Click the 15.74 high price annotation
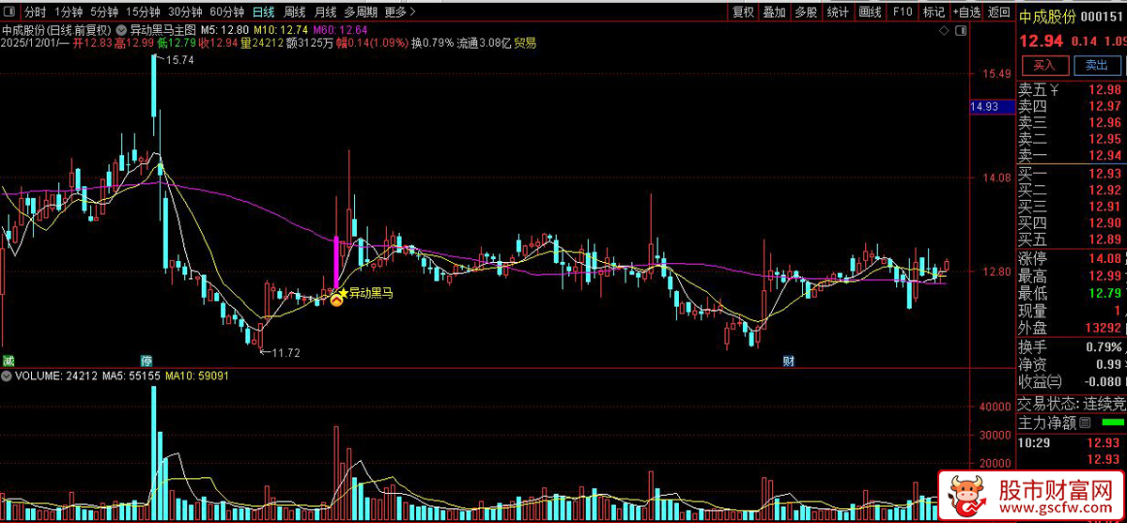Viewport: 1127px width, 523px height. pos(179,60)
